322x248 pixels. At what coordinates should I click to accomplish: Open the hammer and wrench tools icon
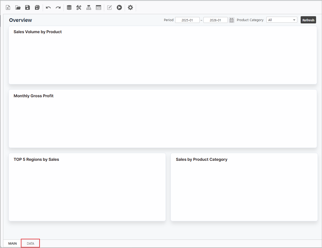click(x=79, y=7)
